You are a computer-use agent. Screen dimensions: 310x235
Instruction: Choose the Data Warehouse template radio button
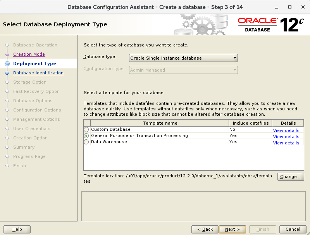click(x=86, y=142)
